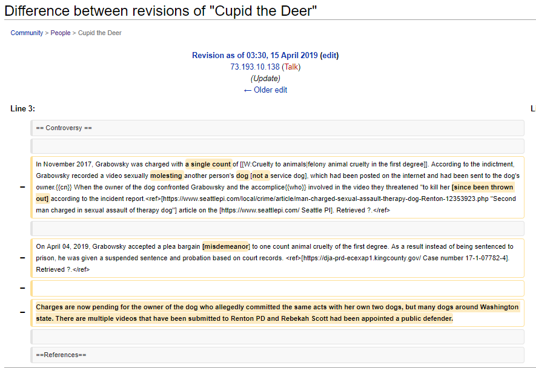The image size is (536, 368).
Task: Click the '==References==' diff line
Action: 277,355
